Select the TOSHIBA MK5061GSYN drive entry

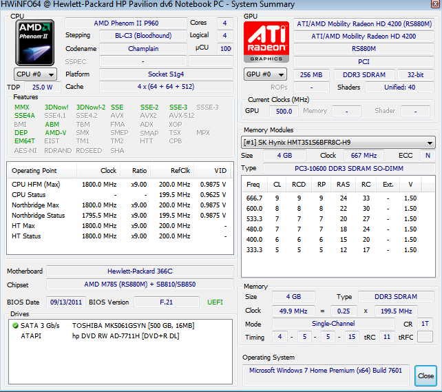click(120, 326)
